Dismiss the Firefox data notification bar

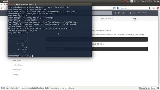158,88
